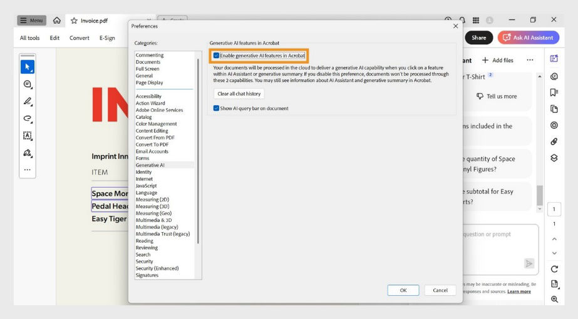Viewport: 578px width, 319px height.
Task: Click the thumbs down Tell us more
Action: [x=497, y=96]
